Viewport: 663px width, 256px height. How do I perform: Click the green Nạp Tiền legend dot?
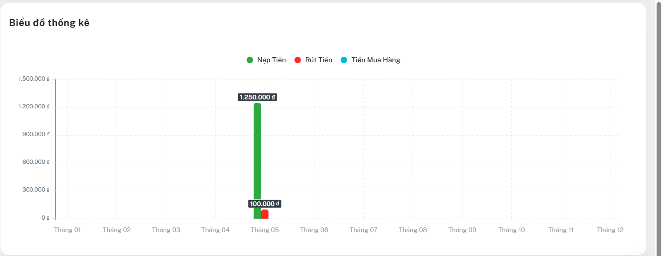coord(250,60)
